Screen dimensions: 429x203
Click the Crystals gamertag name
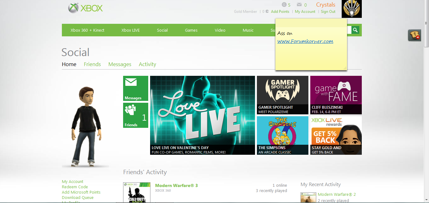[x=326, y=5]
